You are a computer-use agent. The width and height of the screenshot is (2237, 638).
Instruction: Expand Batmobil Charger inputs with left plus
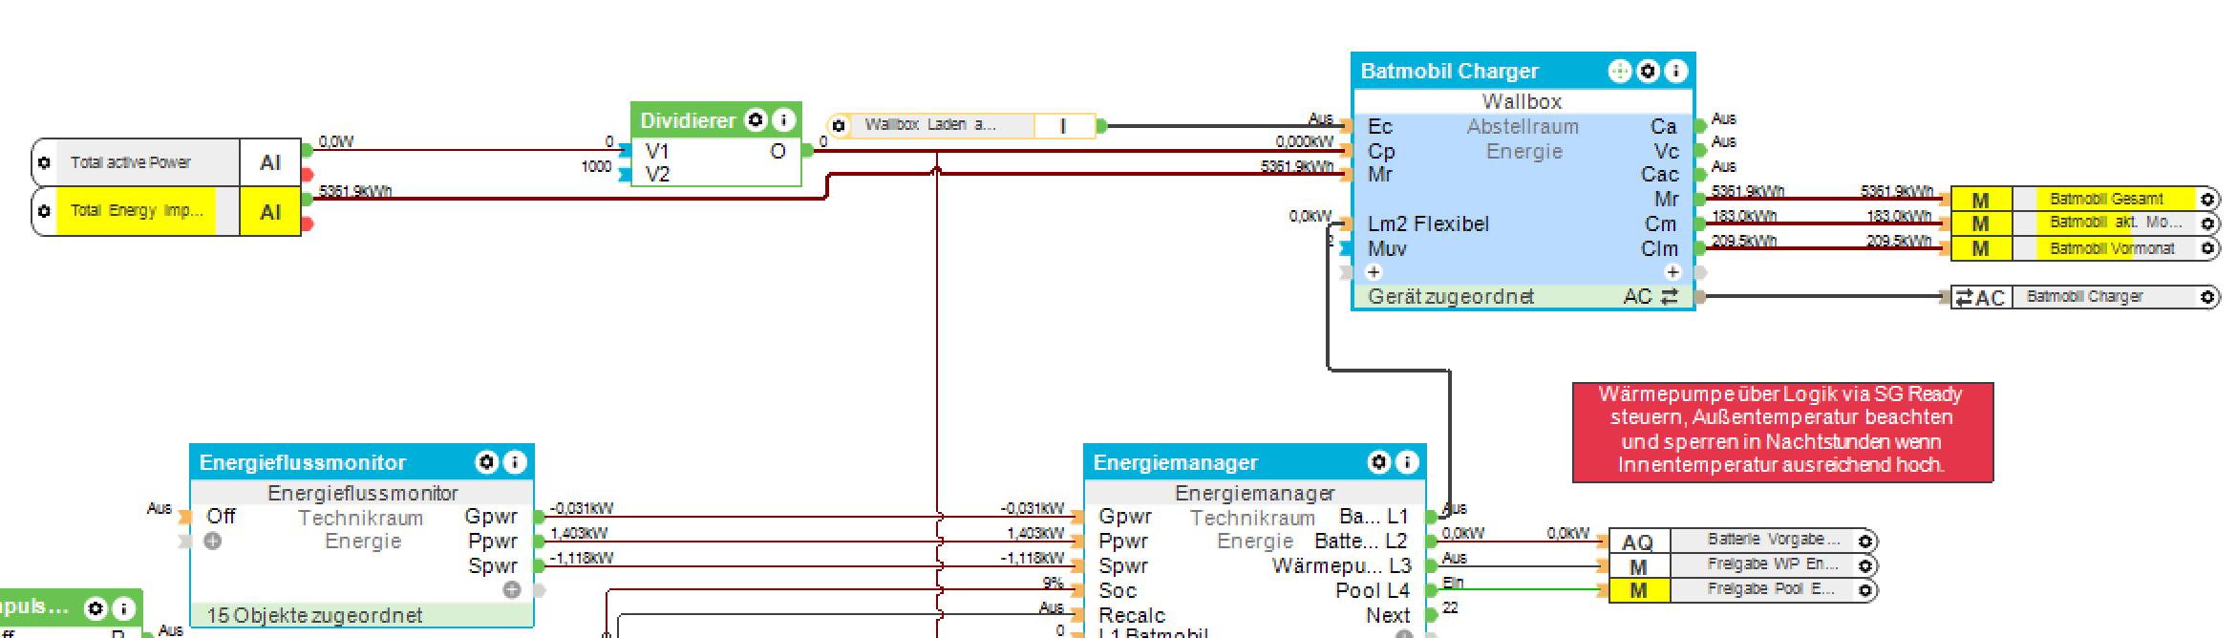1374,272
